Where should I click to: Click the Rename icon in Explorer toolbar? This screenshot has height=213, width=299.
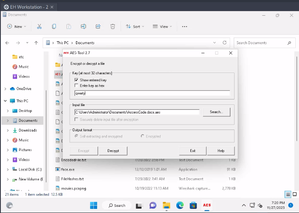(x=83, y=26)
